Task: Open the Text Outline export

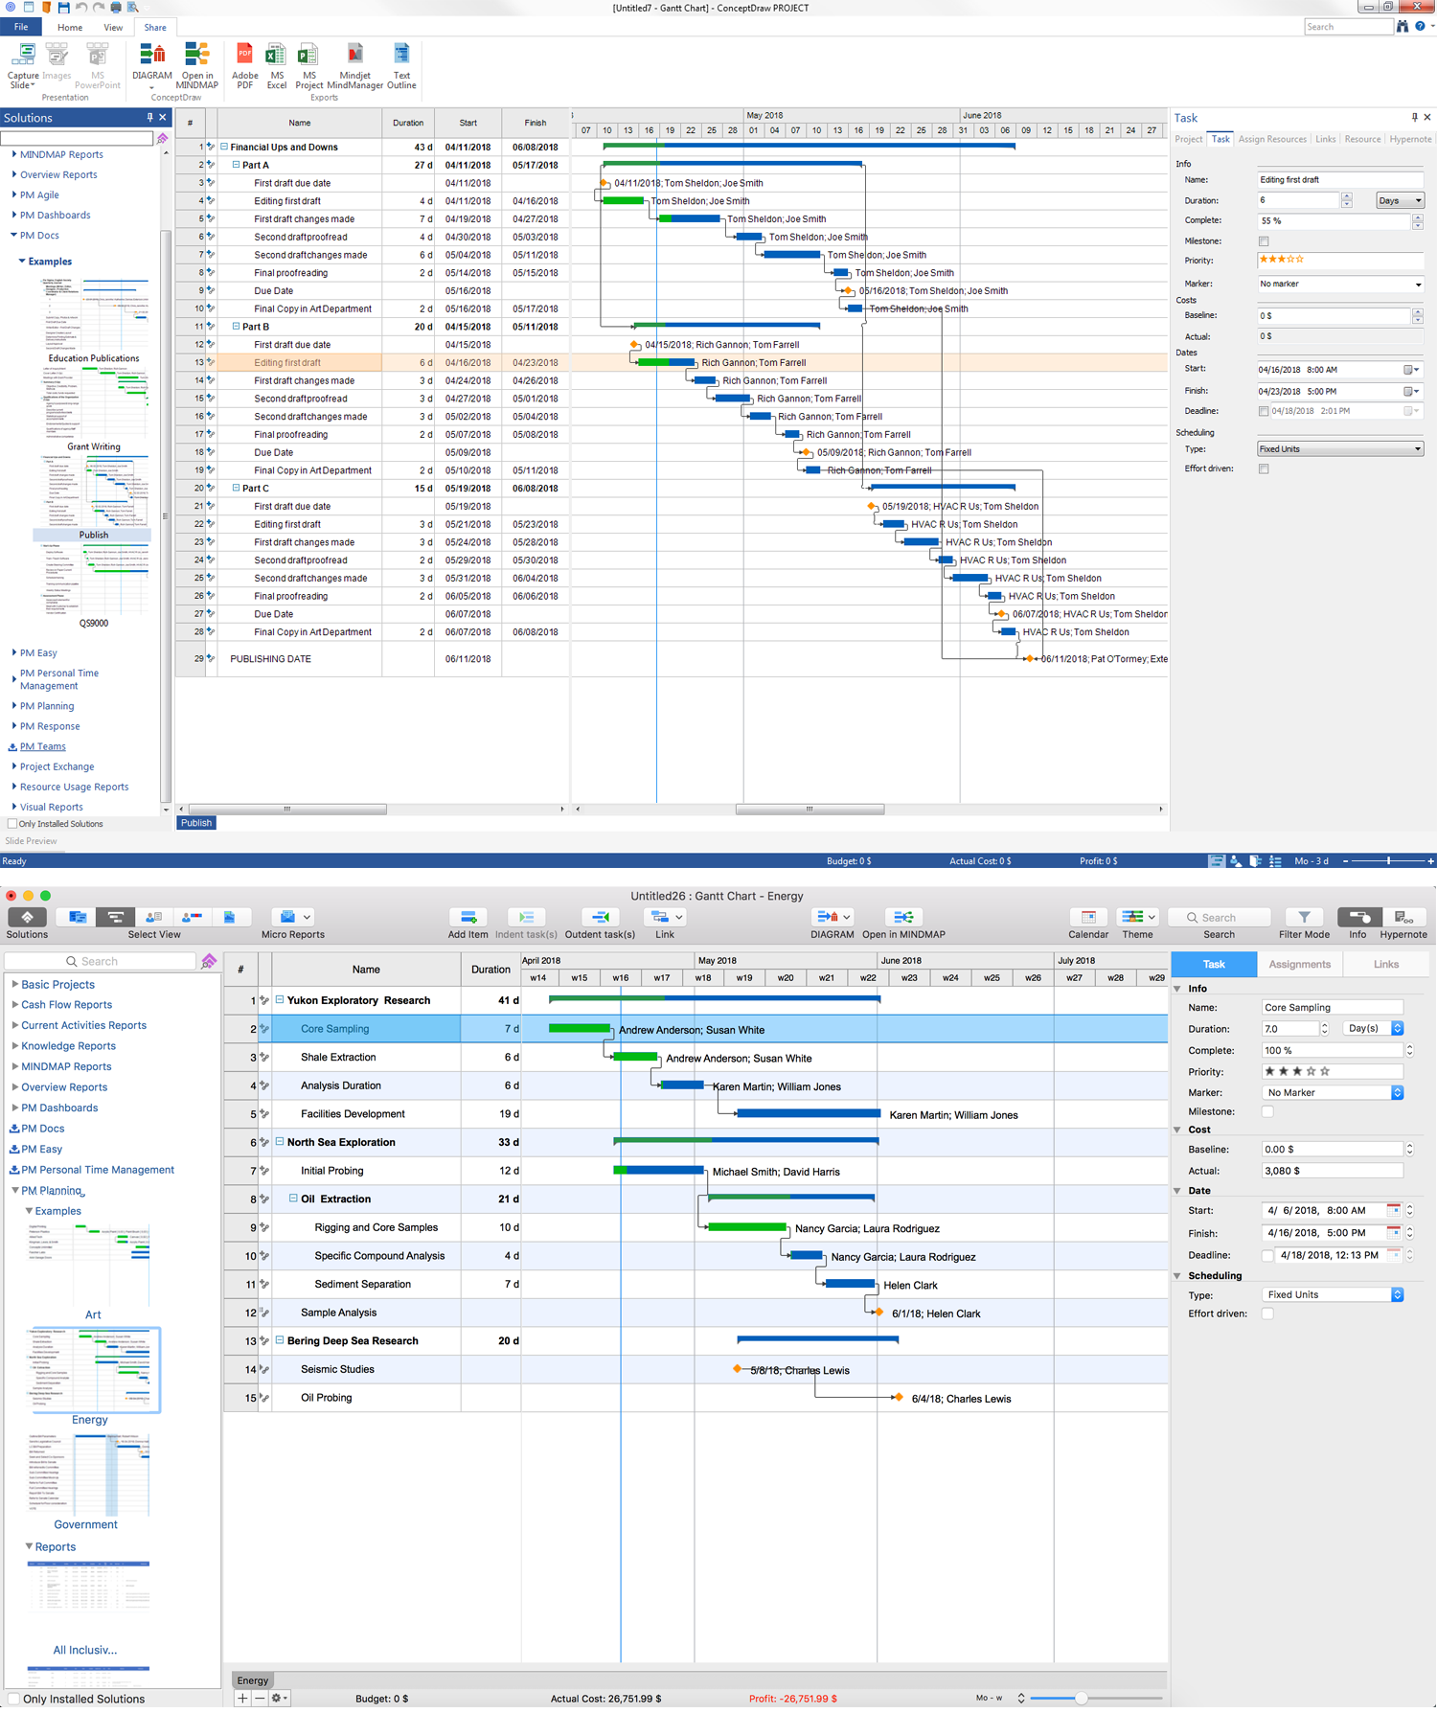Action: (401, 65)
